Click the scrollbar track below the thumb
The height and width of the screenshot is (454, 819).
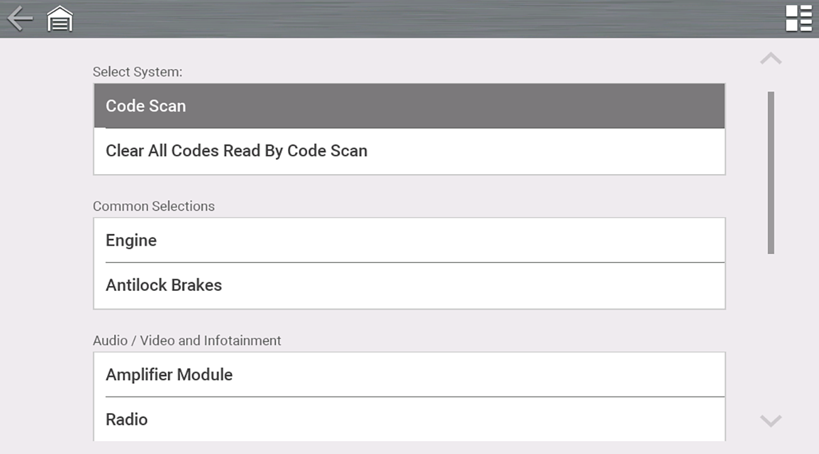click(x=771, y=328)
